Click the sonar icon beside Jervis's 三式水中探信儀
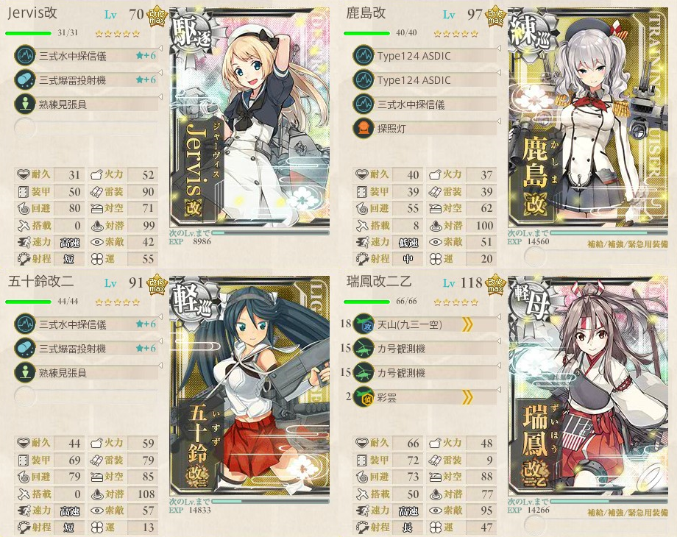The image size is (677, 537). (x=25, y=56)
